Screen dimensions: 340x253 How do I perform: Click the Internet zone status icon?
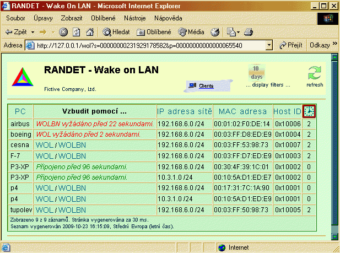222,247
